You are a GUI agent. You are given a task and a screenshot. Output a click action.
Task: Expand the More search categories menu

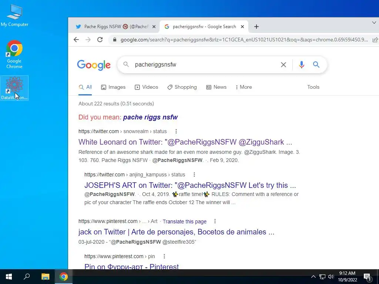244,87
